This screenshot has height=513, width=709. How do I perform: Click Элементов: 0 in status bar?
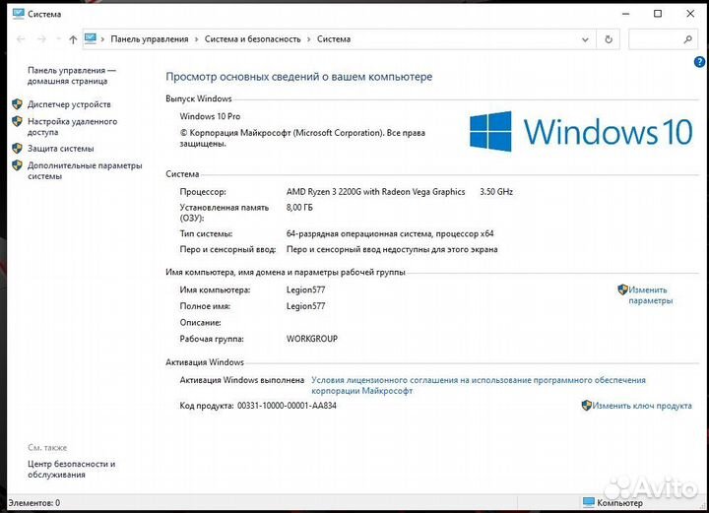tap(34, 502)
